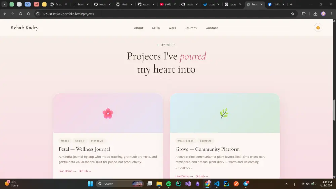Image resolution: width=336 pixels, height=189 pixels.
Task: Open the Work nav item
Action: (x=172, y=28)
